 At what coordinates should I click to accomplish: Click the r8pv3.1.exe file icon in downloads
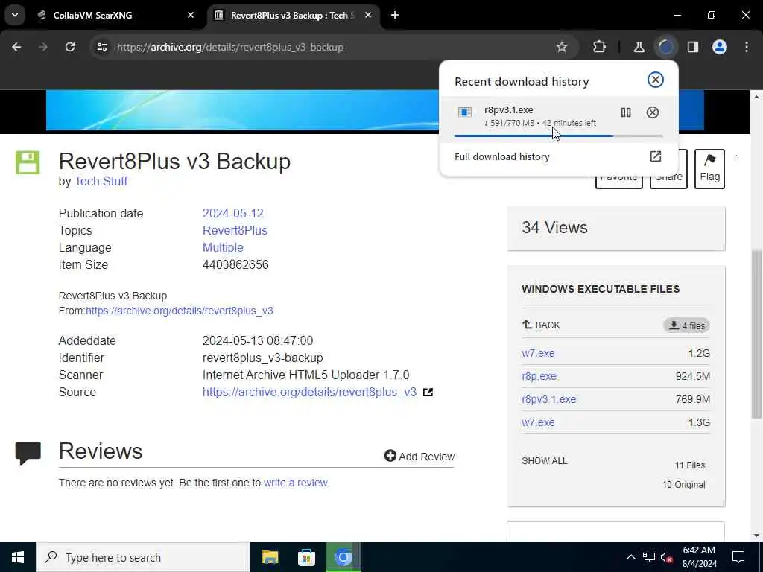tap(465, 113)
